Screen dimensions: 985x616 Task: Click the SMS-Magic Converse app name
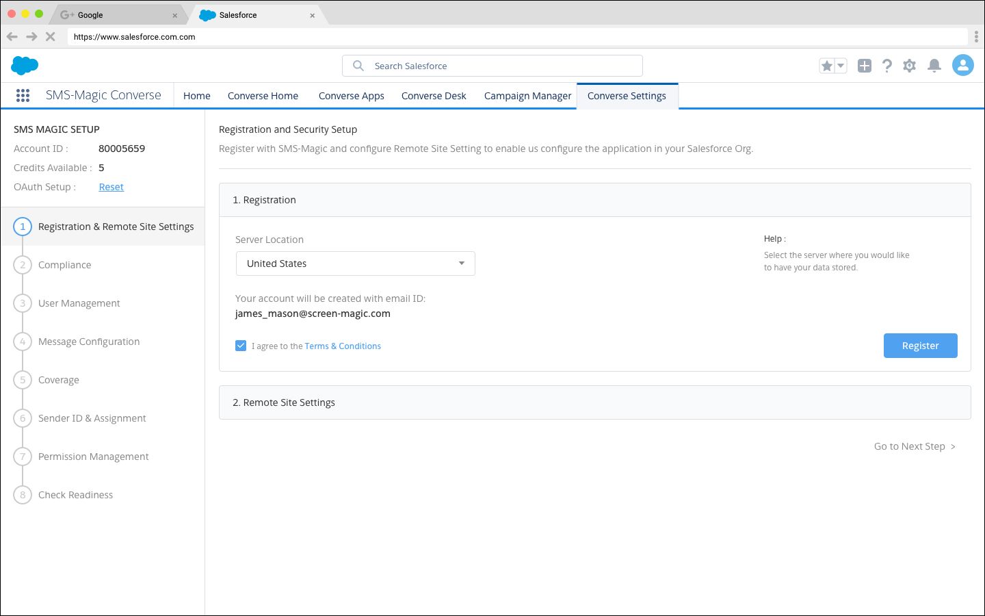pyautogui.click(x=103, y=95)
